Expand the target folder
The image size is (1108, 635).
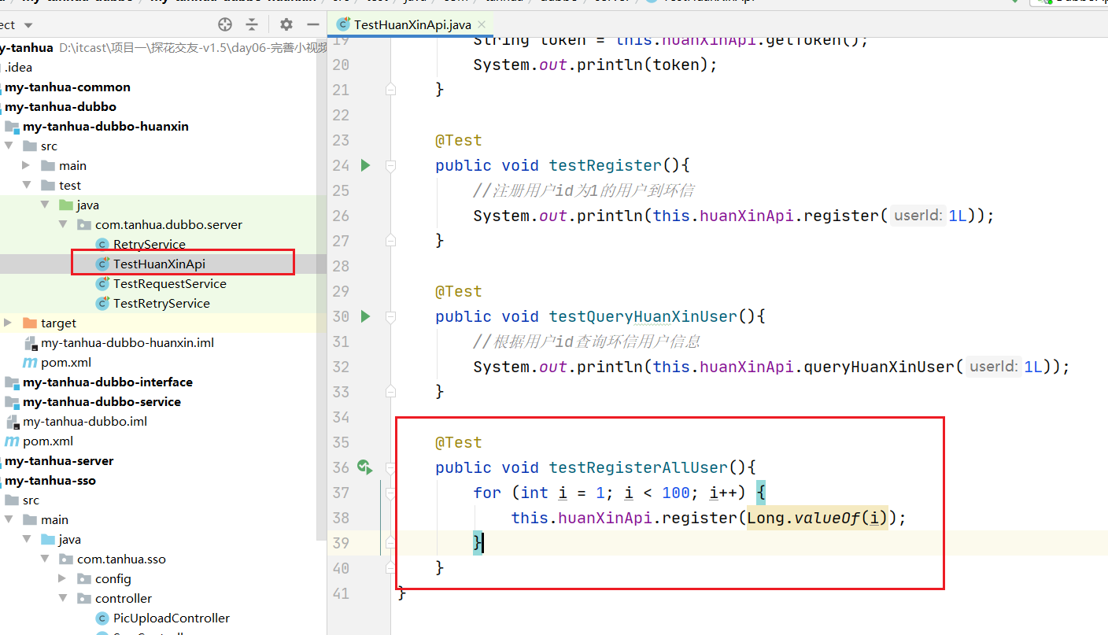click(x=9, y=323)
